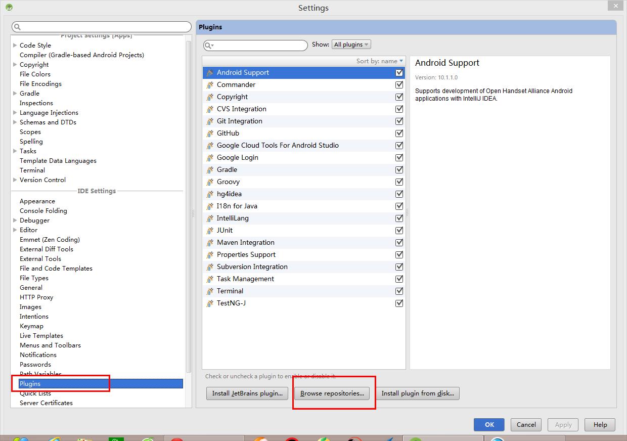
Task: Open the Show All plugins dropdown
Action: pos(351,45)
